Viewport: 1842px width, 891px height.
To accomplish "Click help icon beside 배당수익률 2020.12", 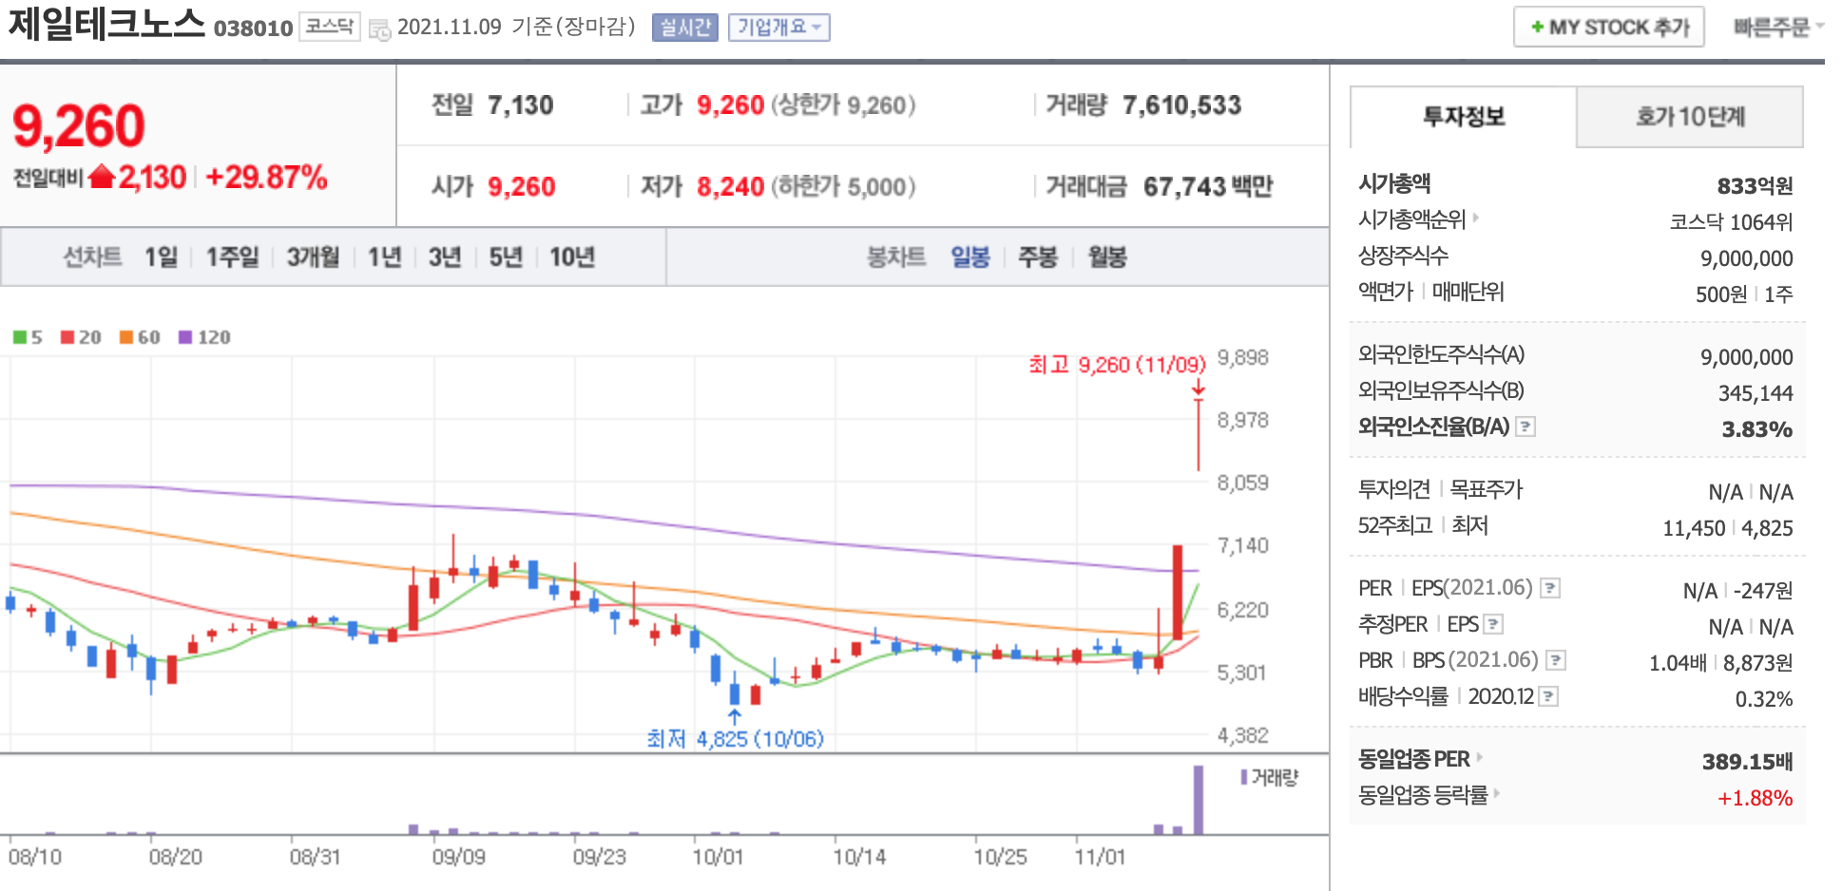I will pyautogui.click(x=1547, y=696).
